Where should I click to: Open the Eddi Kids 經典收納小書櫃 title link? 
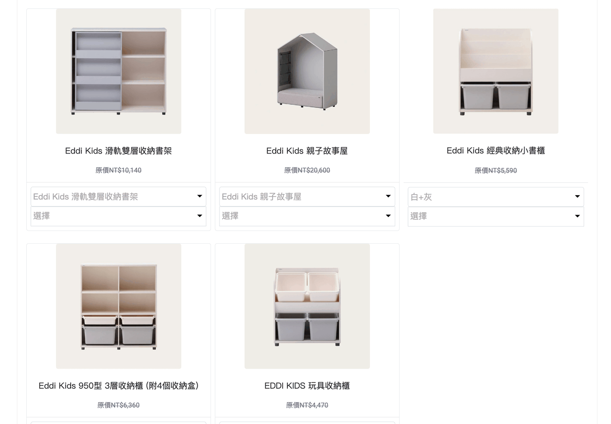click(496, 151)
